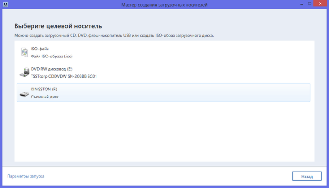Go back with the 'Назад' button

coord(307,176)
